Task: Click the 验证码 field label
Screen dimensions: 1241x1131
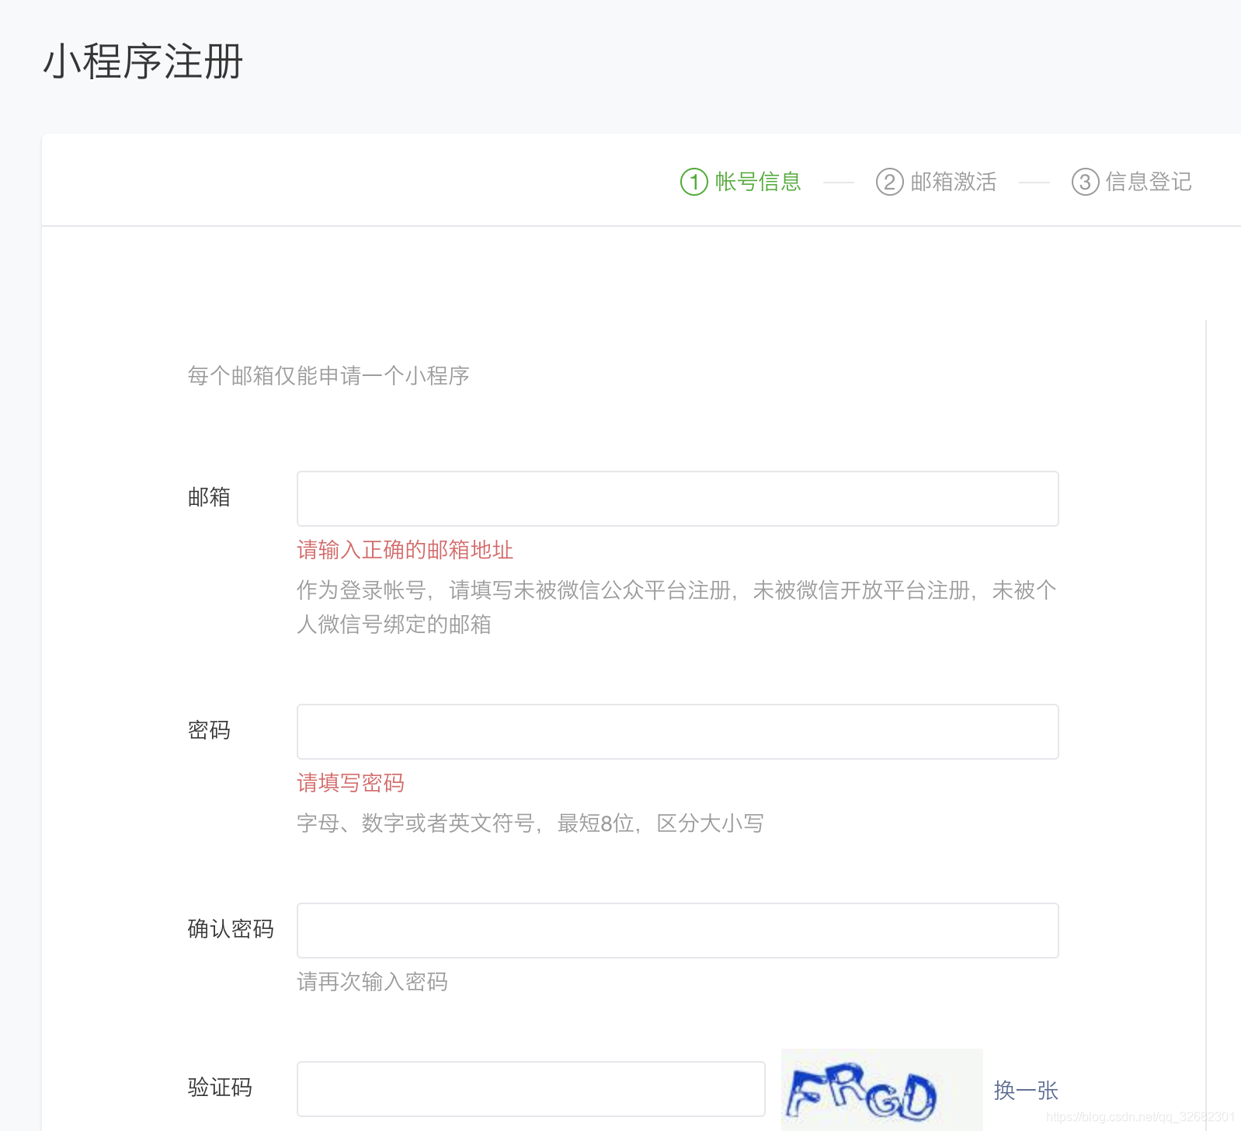Action: 220,1087
